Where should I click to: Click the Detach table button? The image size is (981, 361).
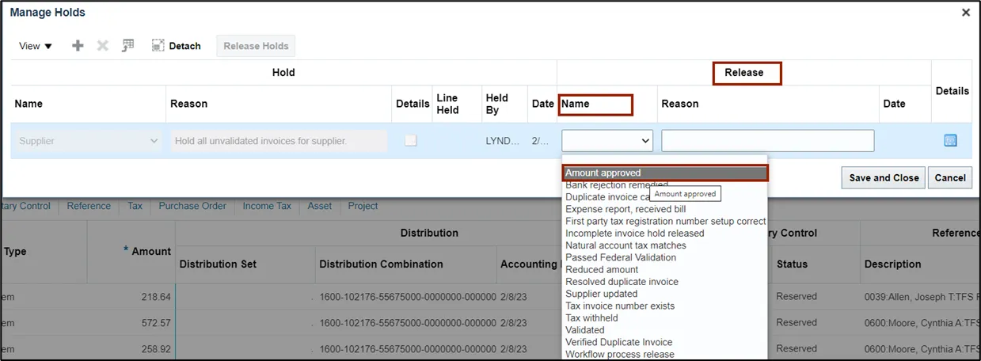point(176,46)
